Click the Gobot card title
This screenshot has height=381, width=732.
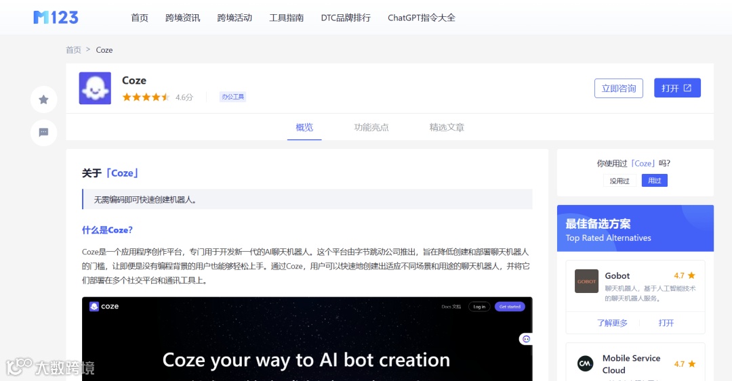[617, 275]
